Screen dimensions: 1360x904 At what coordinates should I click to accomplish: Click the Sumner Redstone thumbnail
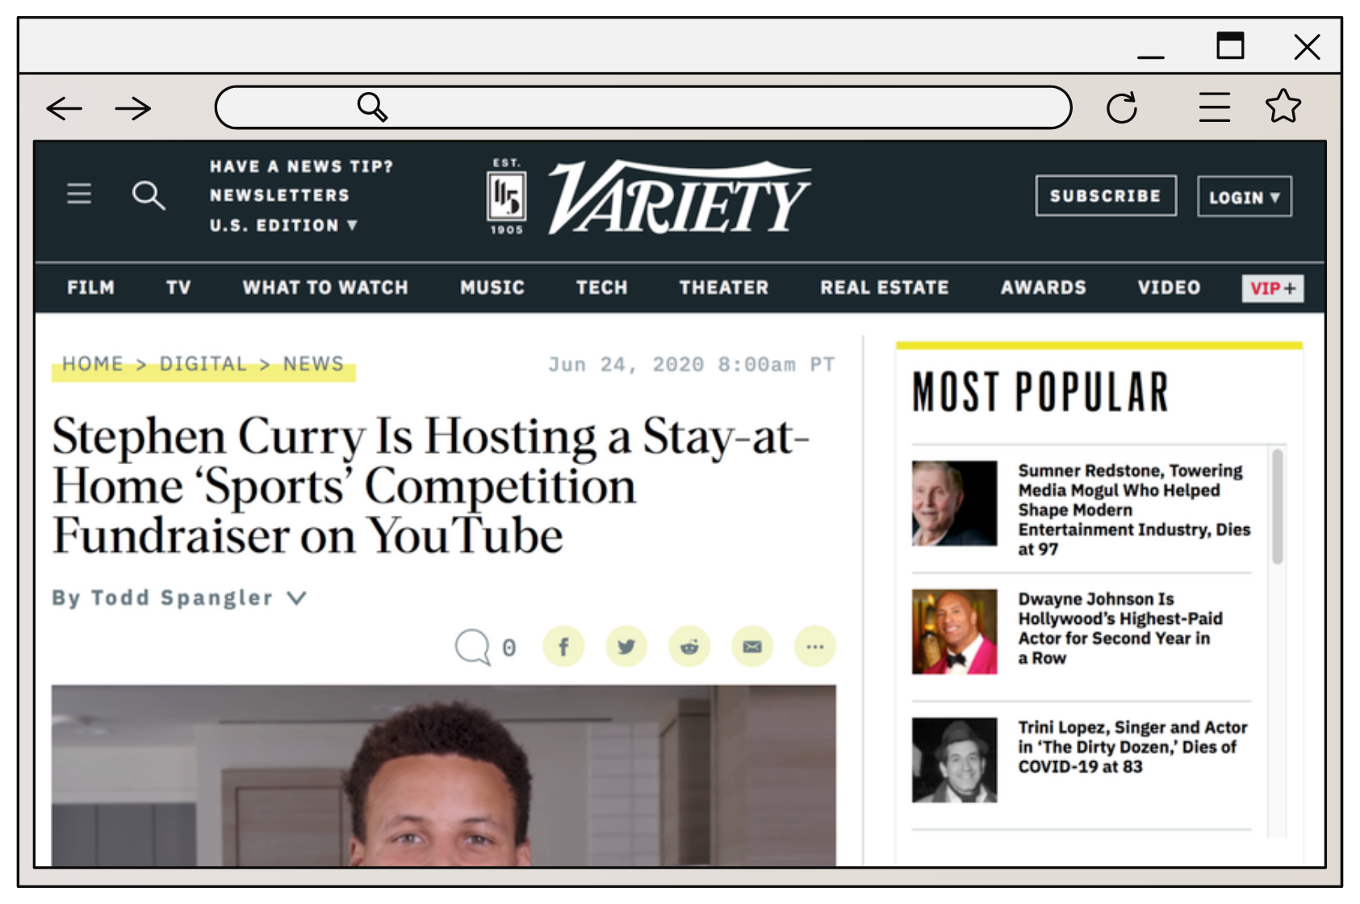954,503
